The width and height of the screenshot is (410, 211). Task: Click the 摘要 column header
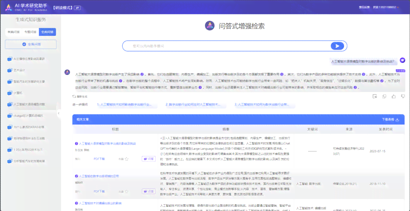click(x=226, y=129)
